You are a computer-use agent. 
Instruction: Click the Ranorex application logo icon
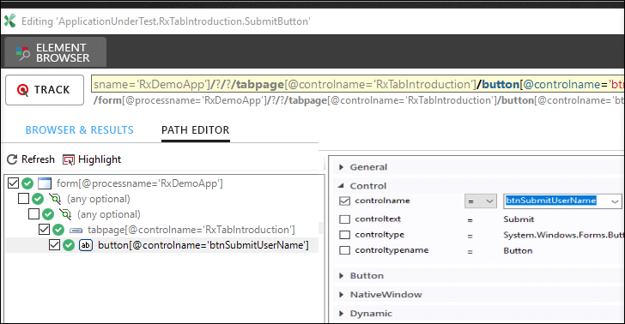click(x=10, y=21)
